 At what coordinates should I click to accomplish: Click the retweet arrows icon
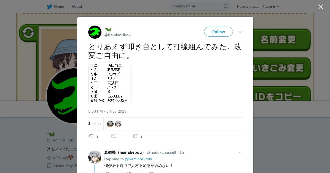pos(113,136)
